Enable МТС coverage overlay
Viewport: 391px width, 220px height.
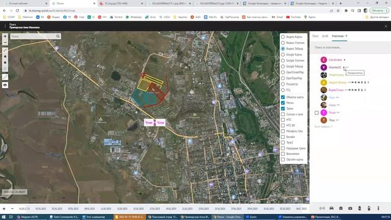pyautogui.click(x=283, y=120)
